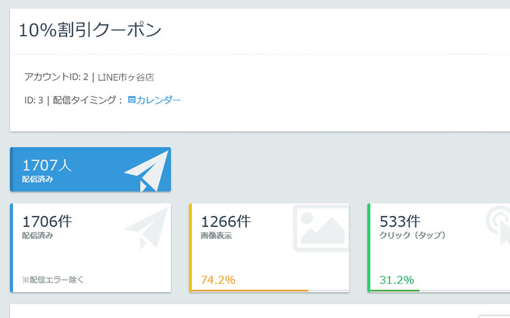Open the カレンダー link

(x=158, y=100)
